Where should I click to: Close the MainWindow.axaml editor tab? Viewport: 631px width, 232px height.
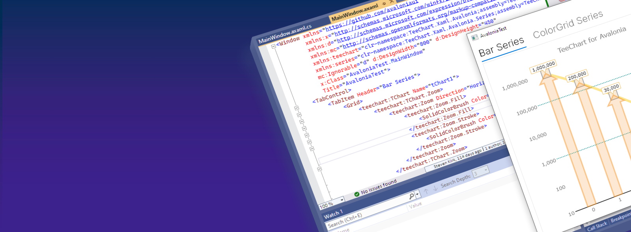tap(391, 2)
